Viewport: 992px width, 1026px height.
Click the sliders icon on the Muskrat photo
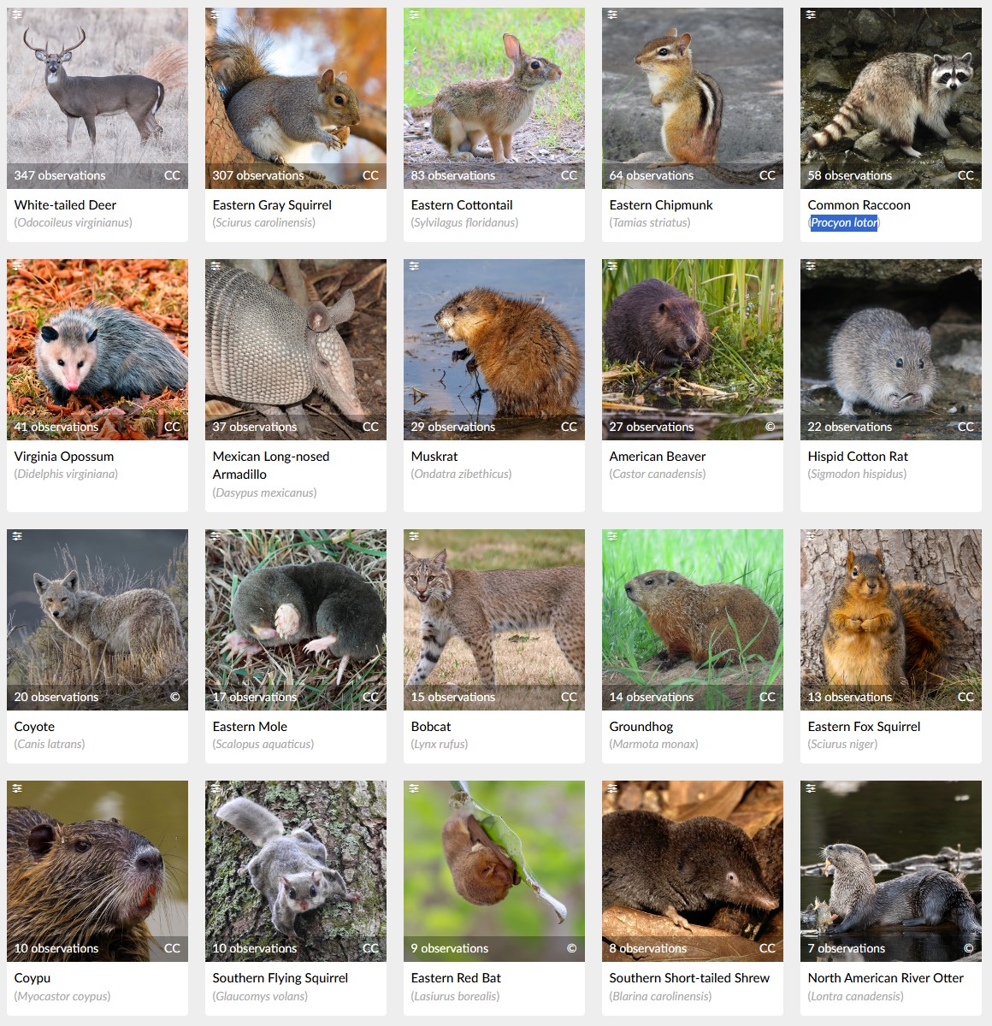tap(414, 266)
